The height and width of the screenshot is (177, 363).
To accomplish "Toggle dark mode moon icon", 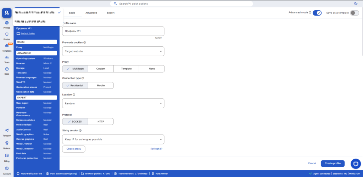I will point(356,4).
